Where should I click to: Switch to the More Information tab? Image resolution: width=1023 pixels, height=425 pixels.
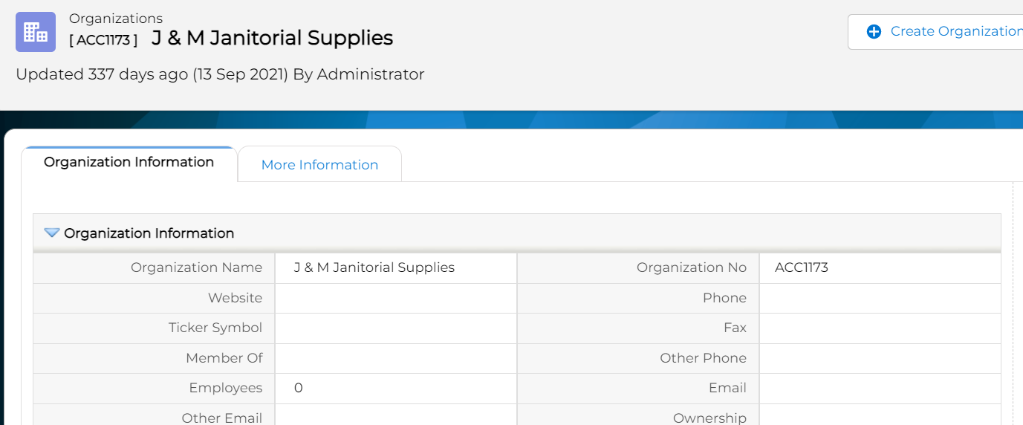tap(319, 165)
